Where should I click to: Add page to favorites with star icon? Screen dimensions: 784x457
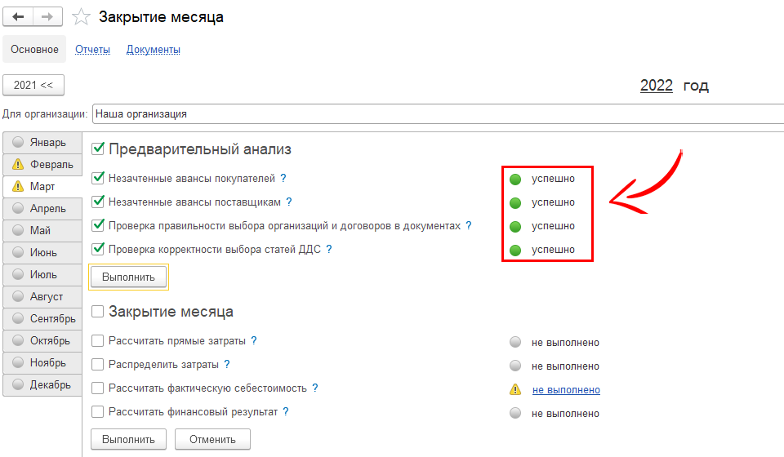[81, 17]
